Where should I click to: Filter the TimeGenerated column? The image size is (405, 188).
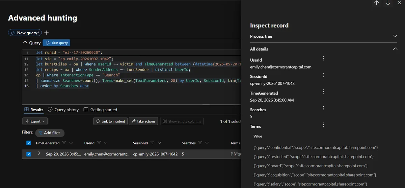pos(64,143)
